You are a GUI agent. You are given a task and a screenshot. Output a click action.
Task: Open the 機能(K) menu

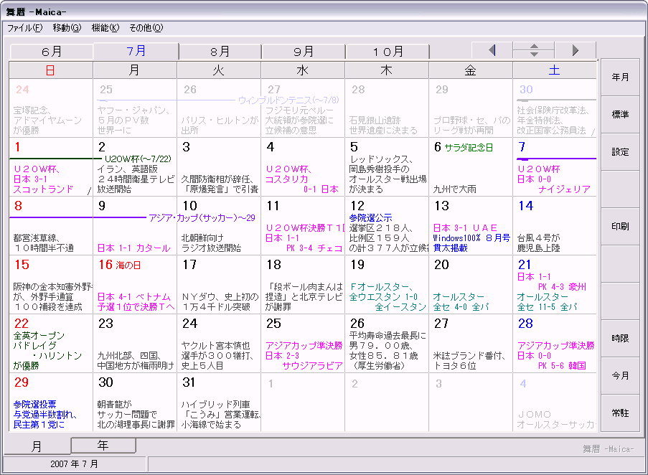click(105, 28)
